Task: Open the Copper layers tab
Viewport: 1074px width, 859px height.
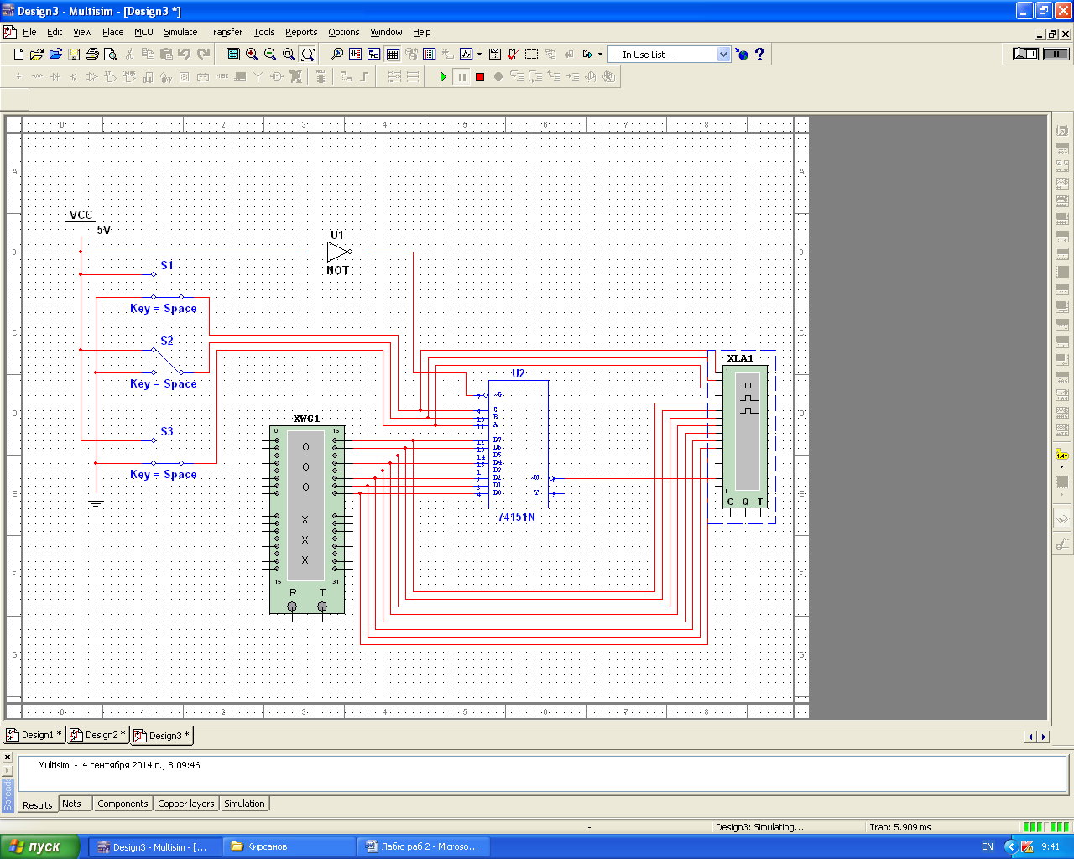Action: click(186, 804)
